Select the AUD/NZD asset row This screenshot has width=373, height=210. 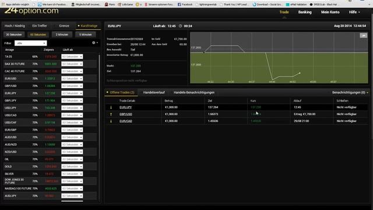(x=51, y=145)
